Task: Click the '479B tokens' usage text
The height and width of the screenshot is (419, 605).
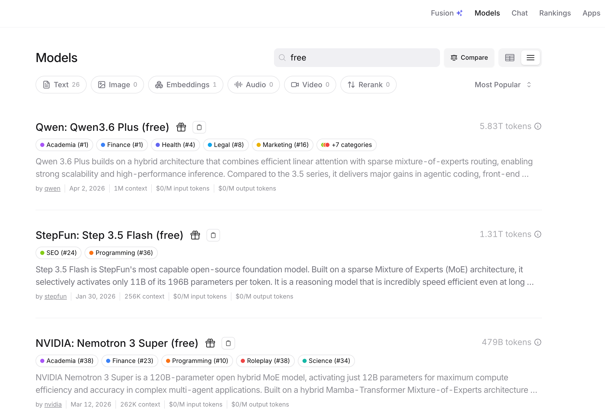Action: click(x=506, y=342)
